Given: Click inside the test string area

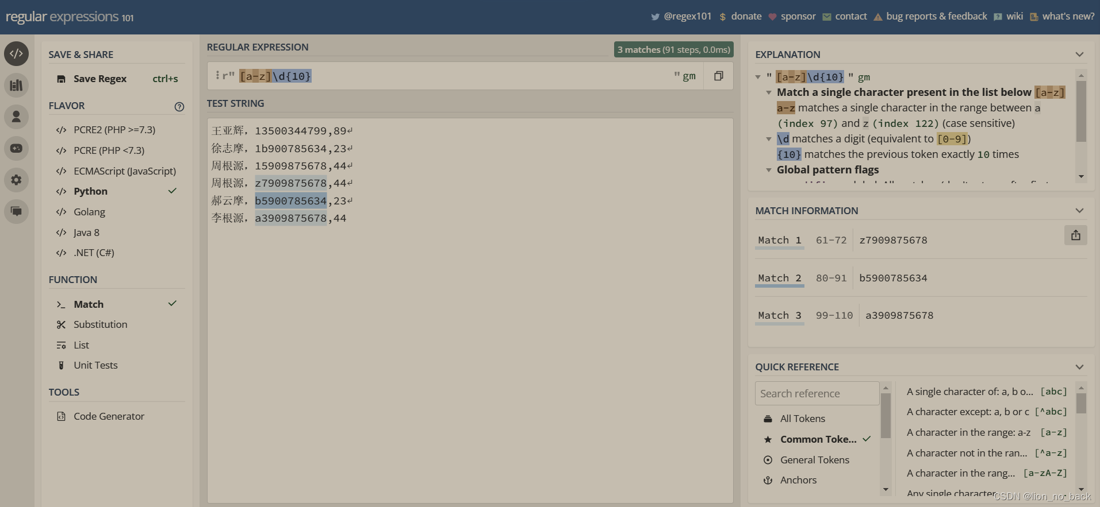Looking at the screenshot, I should 470,310.
